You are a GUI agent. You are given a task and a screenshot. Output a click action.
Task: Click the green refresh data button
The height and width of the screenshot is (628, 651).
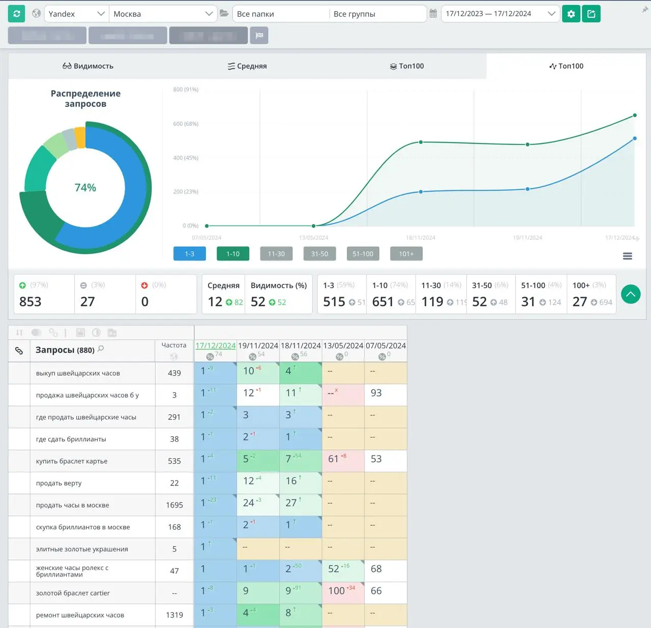17,14
